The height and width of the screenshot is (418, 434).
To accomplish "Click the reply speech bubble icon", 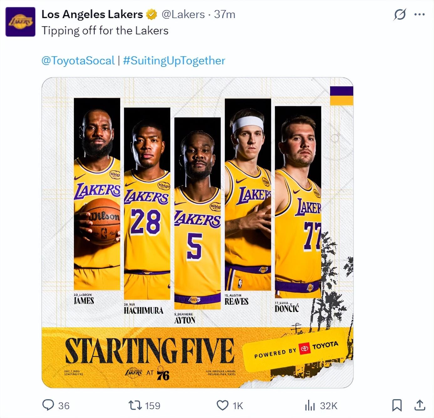I will (48, 405).
